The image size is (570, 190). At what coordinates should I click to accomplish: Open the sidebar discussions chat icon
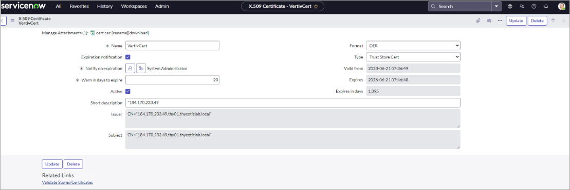tap(522, 7)
